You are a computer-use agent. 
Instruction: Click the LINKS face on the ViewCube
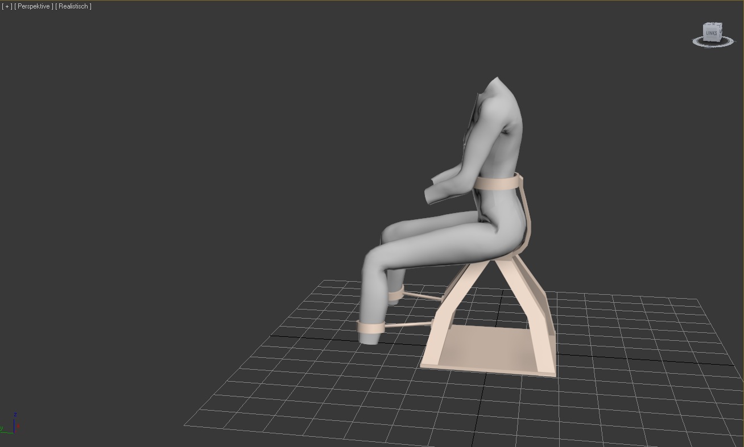711,33
